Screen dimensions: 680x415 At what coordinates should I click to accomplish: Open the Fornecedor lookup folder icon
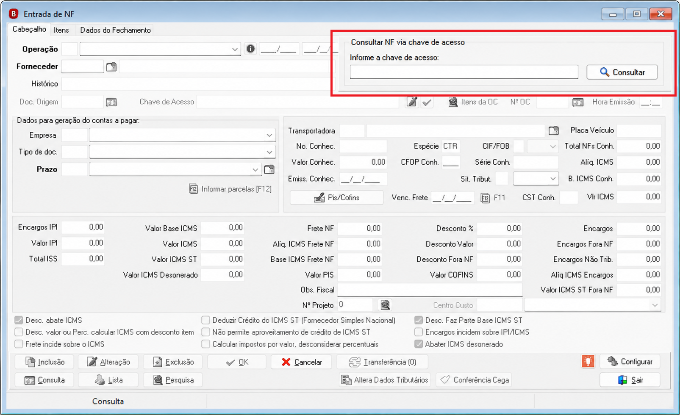(111, 67)
